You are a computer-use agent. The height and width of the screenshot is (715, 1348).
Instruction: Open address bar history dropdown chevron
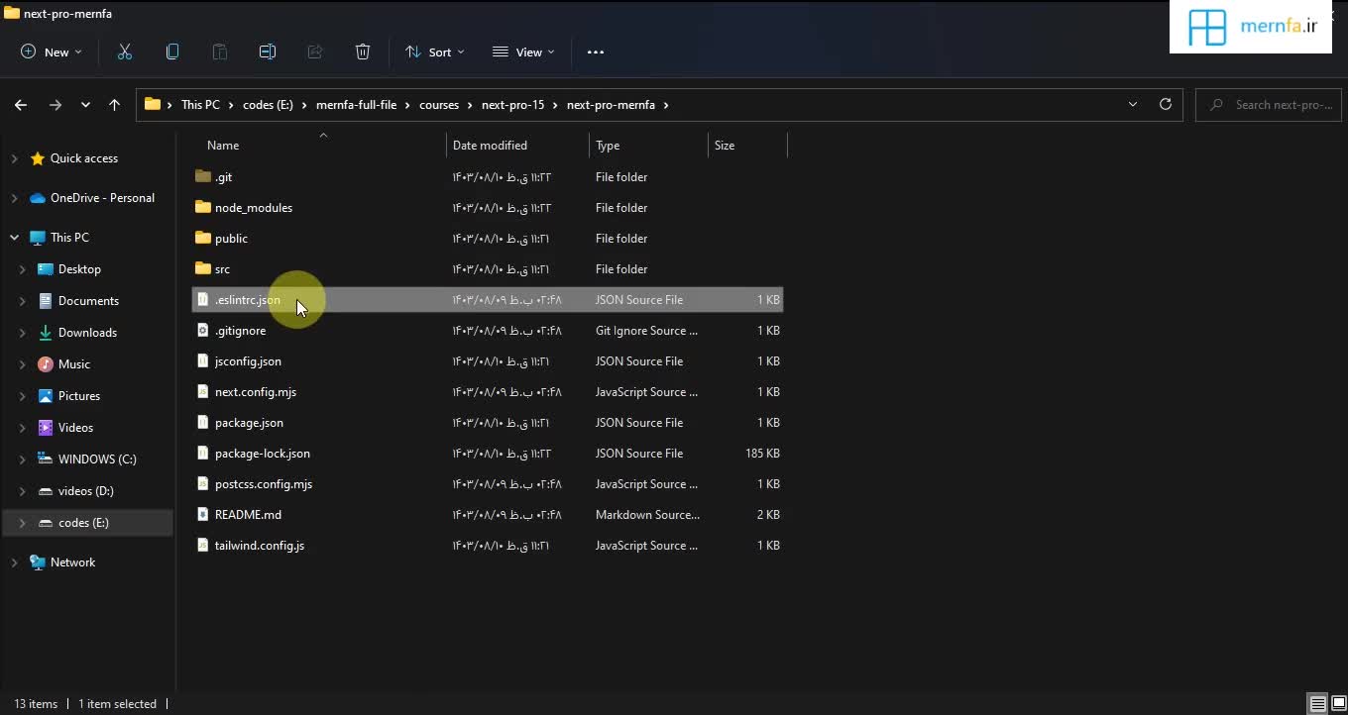tap(1133, 104)
